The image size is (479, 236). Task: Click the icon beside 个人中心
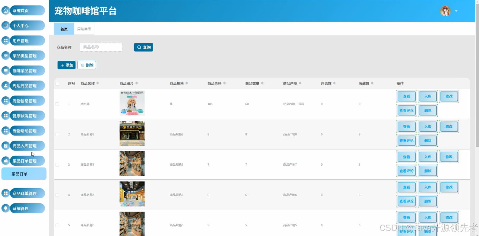point(6,26)
